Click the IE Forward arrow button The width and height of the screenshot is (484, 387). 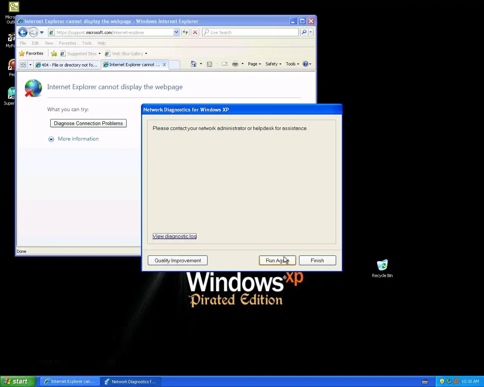(33, 33)
